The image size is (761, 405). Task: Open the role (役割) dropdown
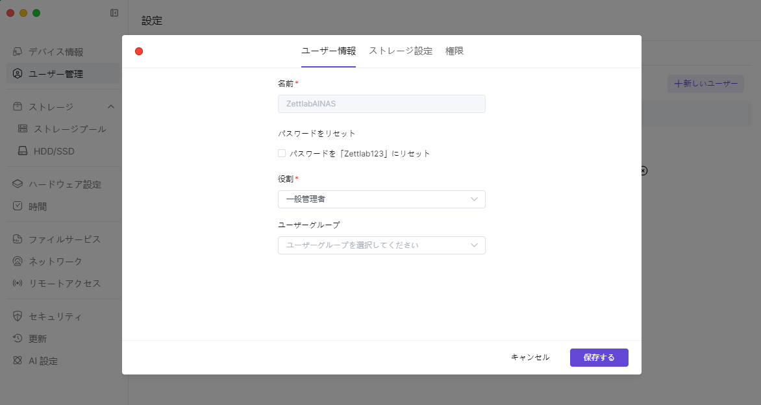pos(381,199)
